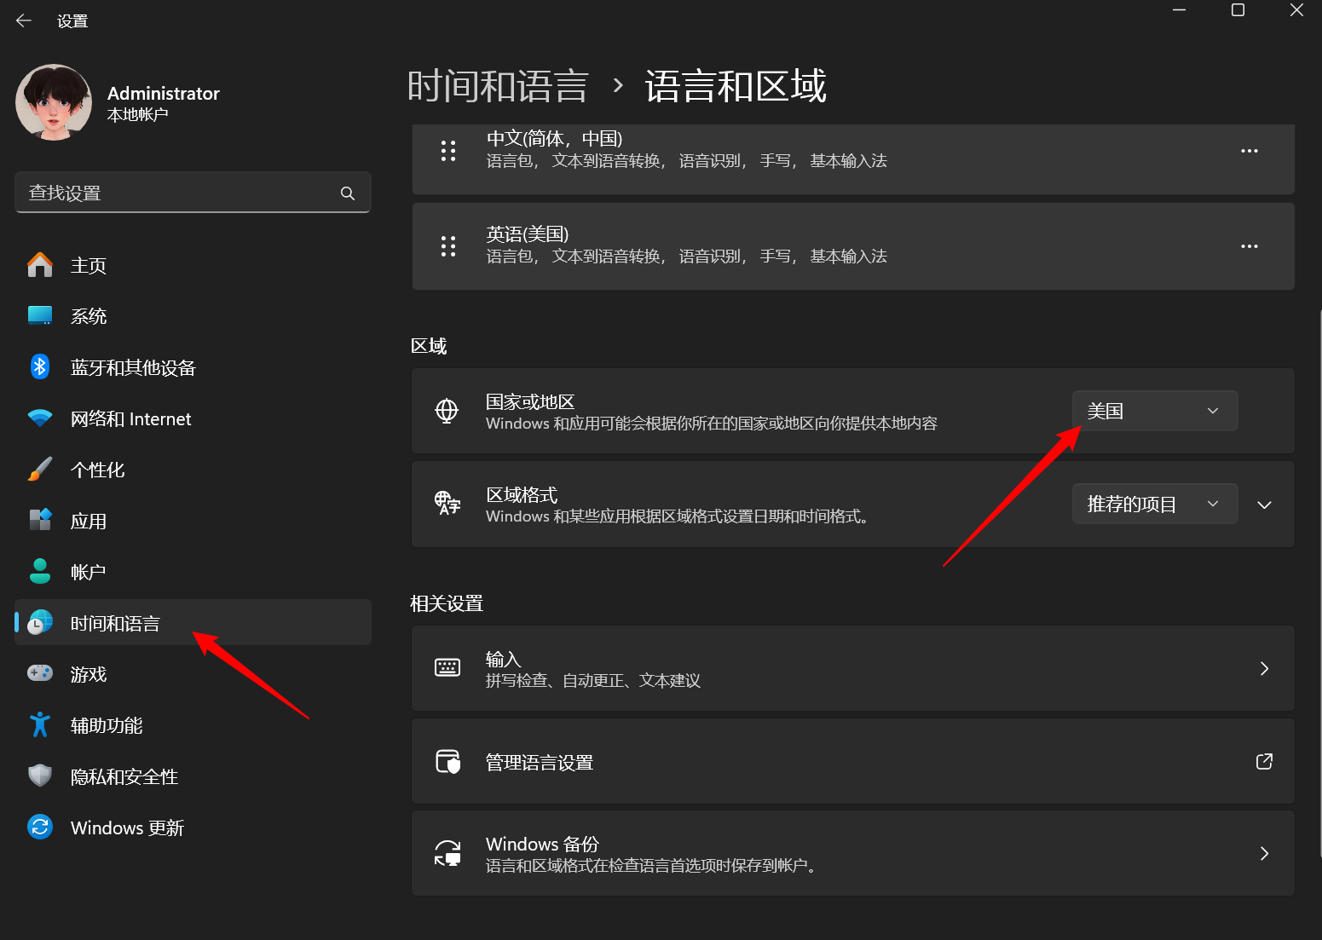Open the 隐私和安全性 shield icon

click(x=40, y=776)
